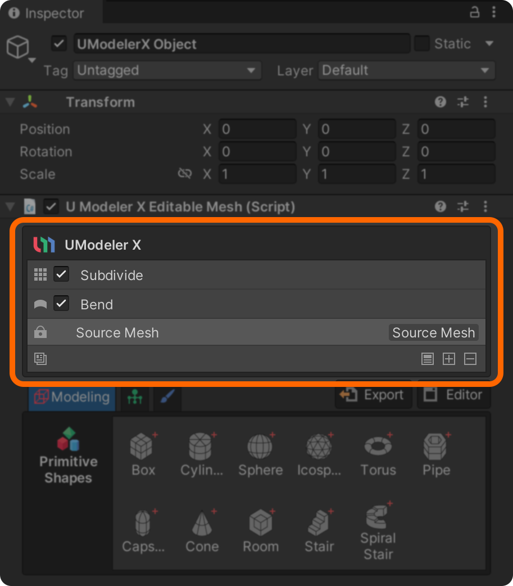Open Transform component help icon
The width and height of the screenshot is (513, 586).
[x=441, y=102]
